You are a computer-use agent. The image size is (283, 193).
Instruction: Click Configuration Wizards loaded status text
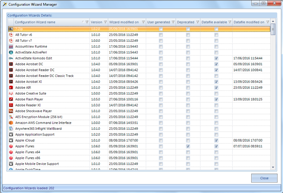tap(29, 188)
